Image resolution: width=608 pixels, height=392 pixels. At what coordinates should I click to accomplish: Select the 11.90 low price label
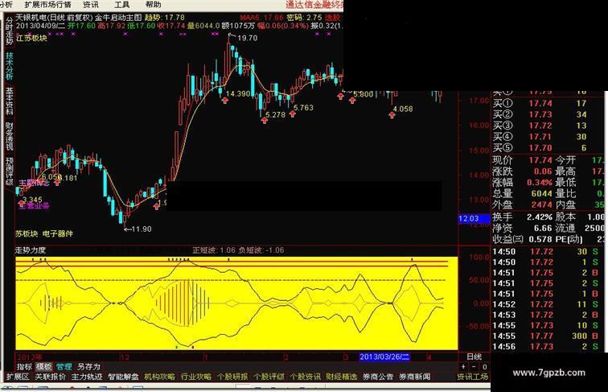[142, 229]
